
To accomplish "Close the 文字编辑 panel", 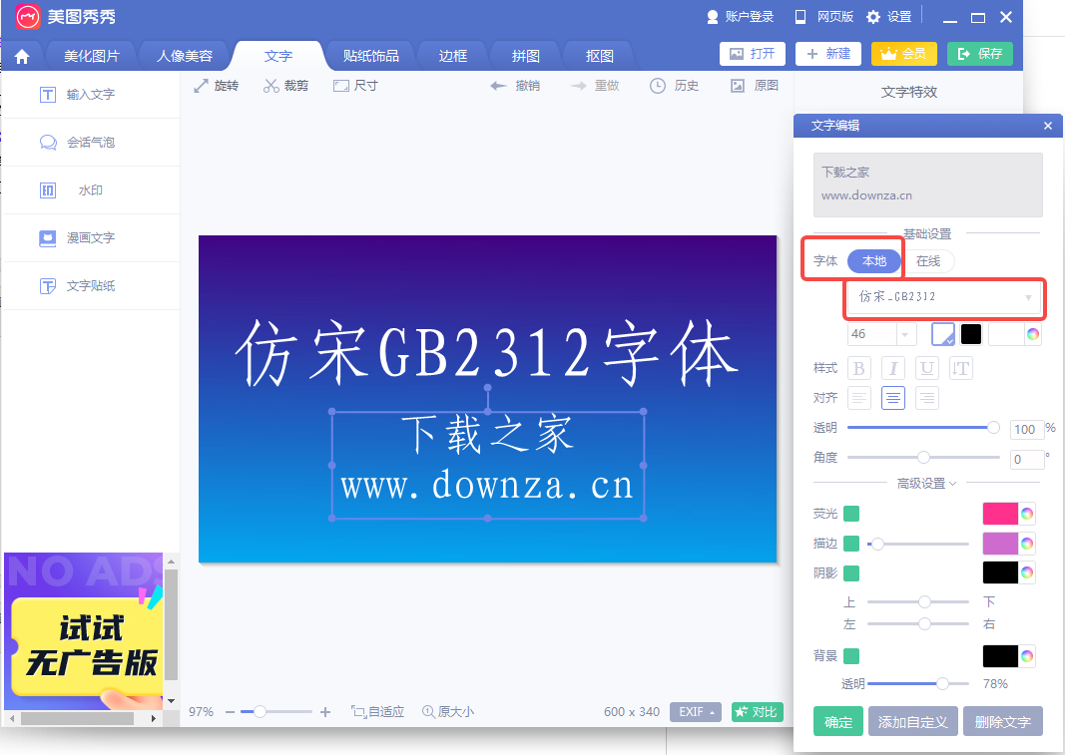I will (x=1048, y=126).
